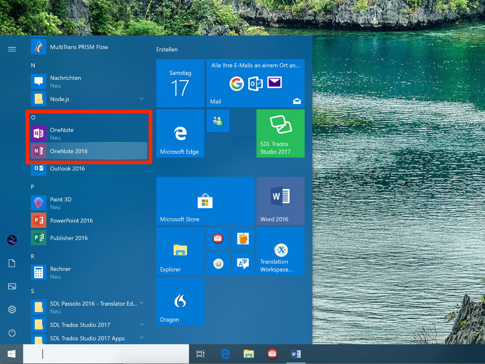Start Paint 3D
Screen dimensions: 485x364
pos(89,203)
